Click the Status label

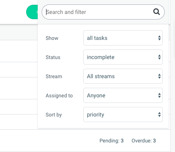53,57
